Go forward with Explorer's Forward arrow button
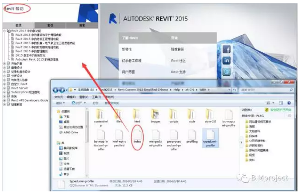Viewport: 301px width, 194px height. coord(62,90)
